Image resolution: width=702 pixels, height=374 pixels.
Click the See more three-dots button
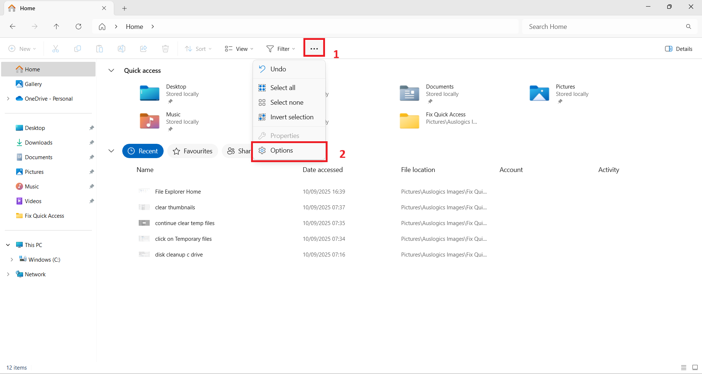pyautogui.click(x=314, y=49)
